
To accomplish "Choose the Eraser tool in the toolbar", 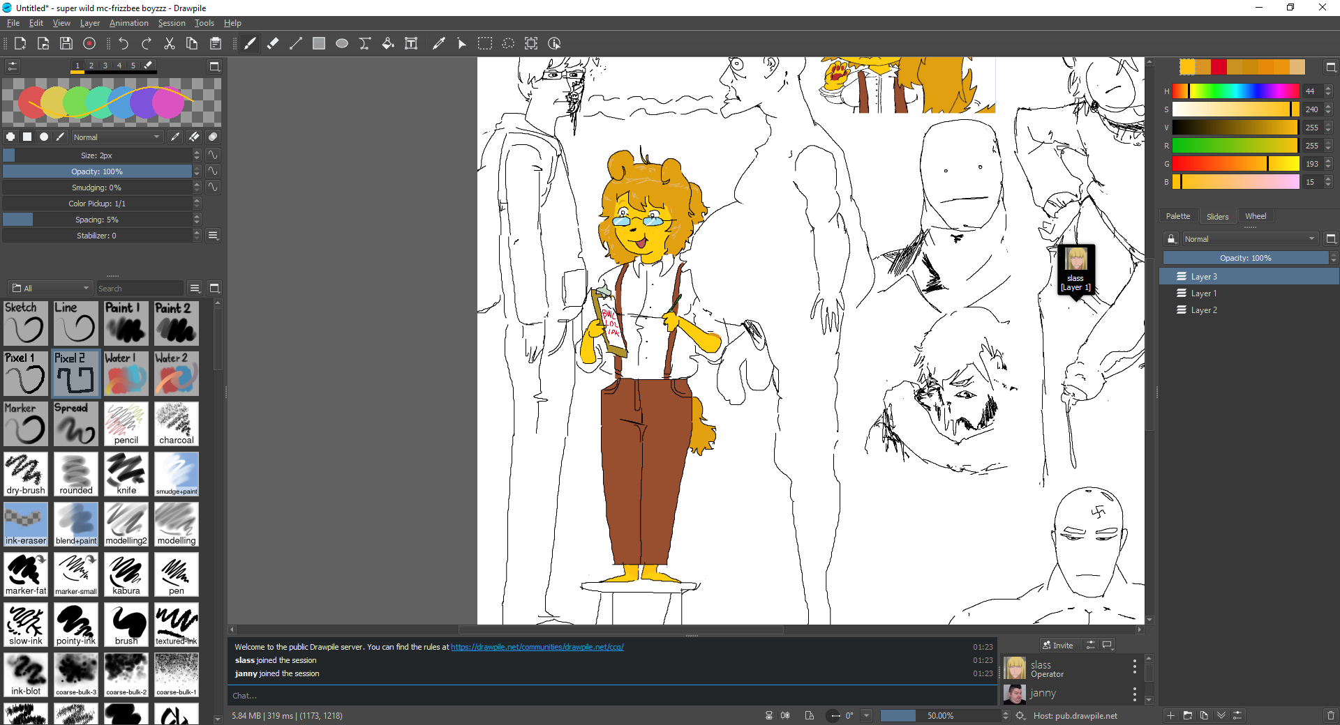I will click(273, 44).
